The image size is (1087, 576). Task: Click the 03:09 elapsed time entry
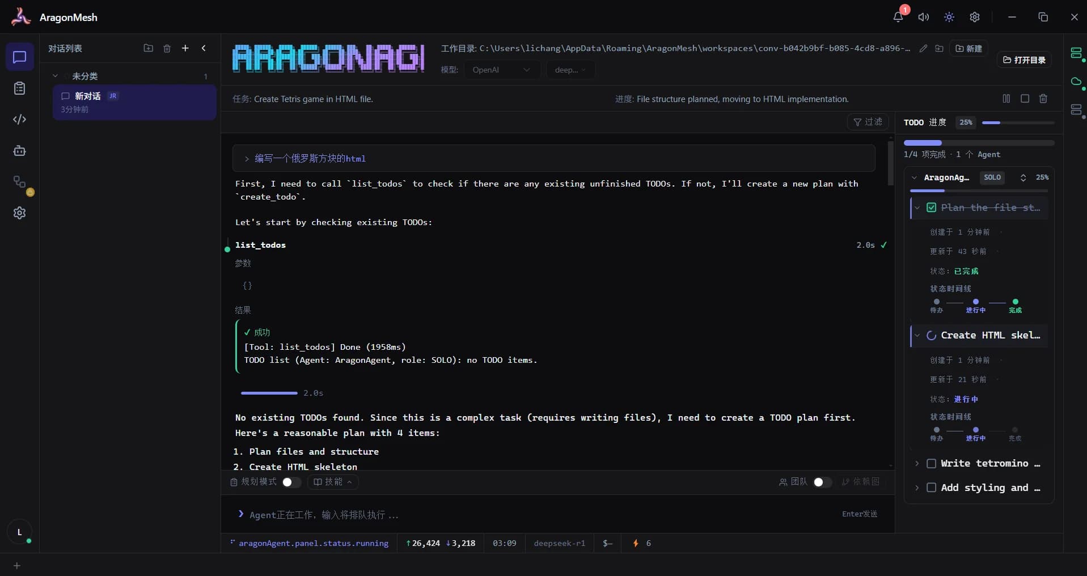pyautogui.click(x=504, y=543)
